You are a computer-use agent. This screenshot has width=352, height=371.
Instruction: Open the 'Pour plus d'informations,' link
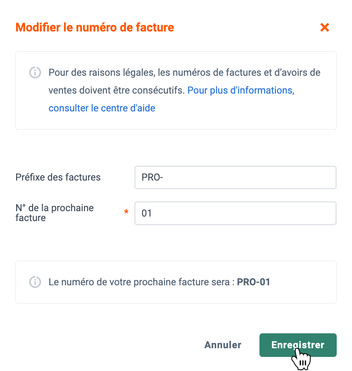pyautogui.click(x=241, y=90)
